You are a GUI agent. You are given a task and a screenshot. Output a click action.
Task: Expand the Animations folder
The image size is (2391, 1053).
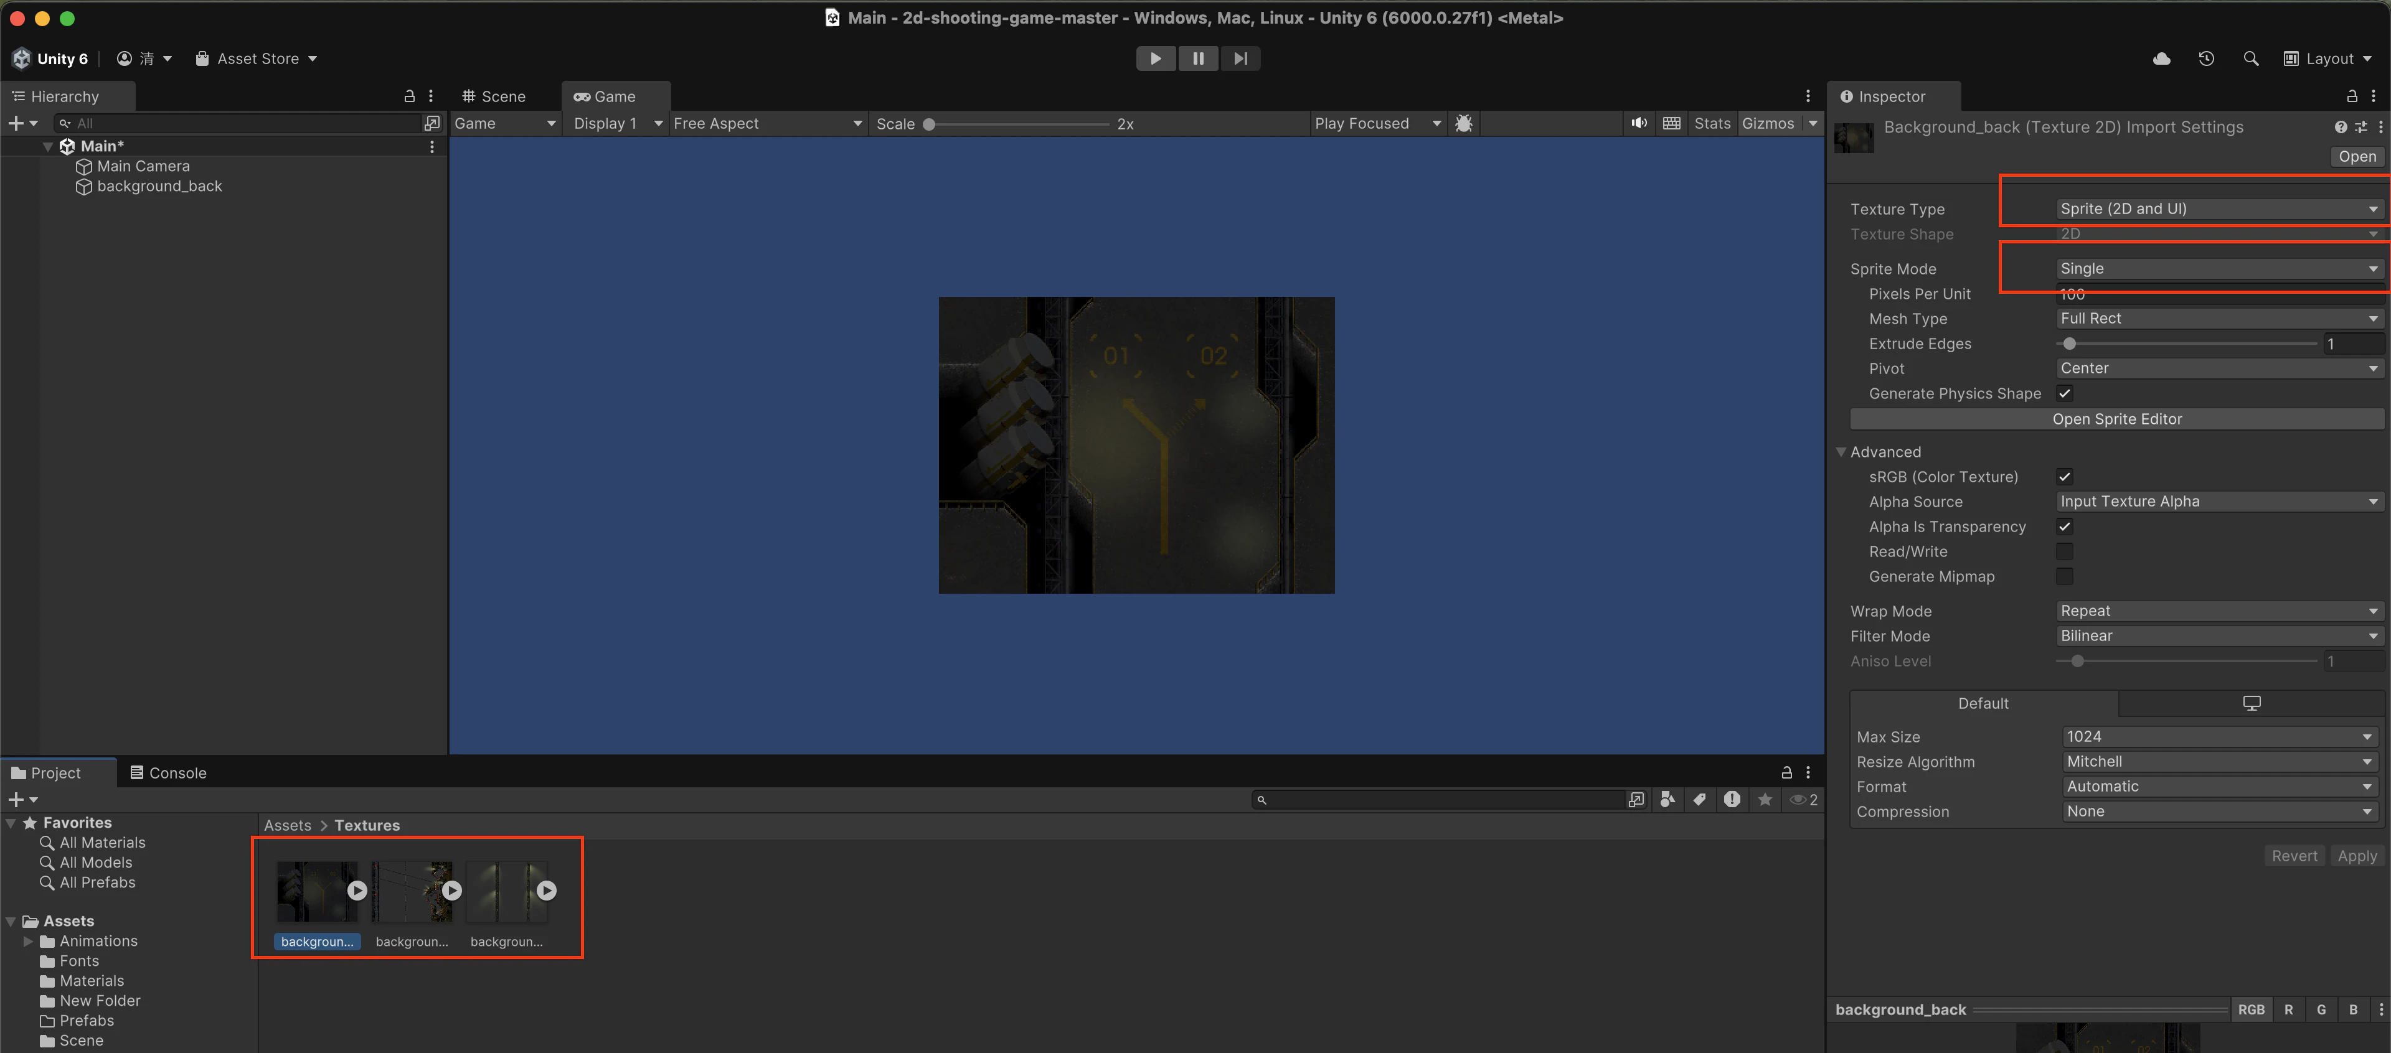click(29, 942)
